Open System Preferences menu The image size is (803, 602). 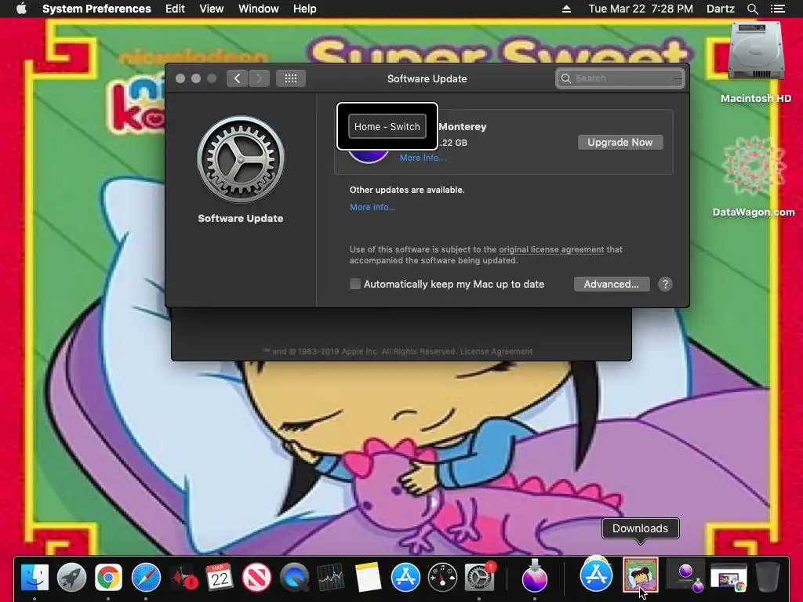pos(96,9)
